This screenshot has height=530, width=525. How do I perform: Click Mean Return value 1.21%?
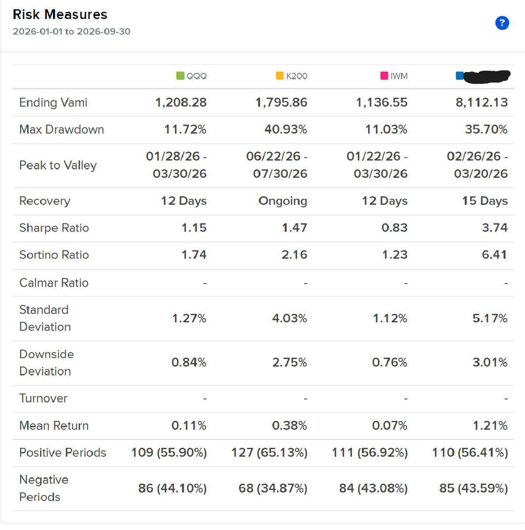491,426
